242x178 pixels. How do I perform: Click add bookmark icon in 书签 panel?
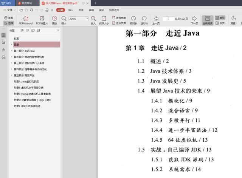tap(33, 30)
